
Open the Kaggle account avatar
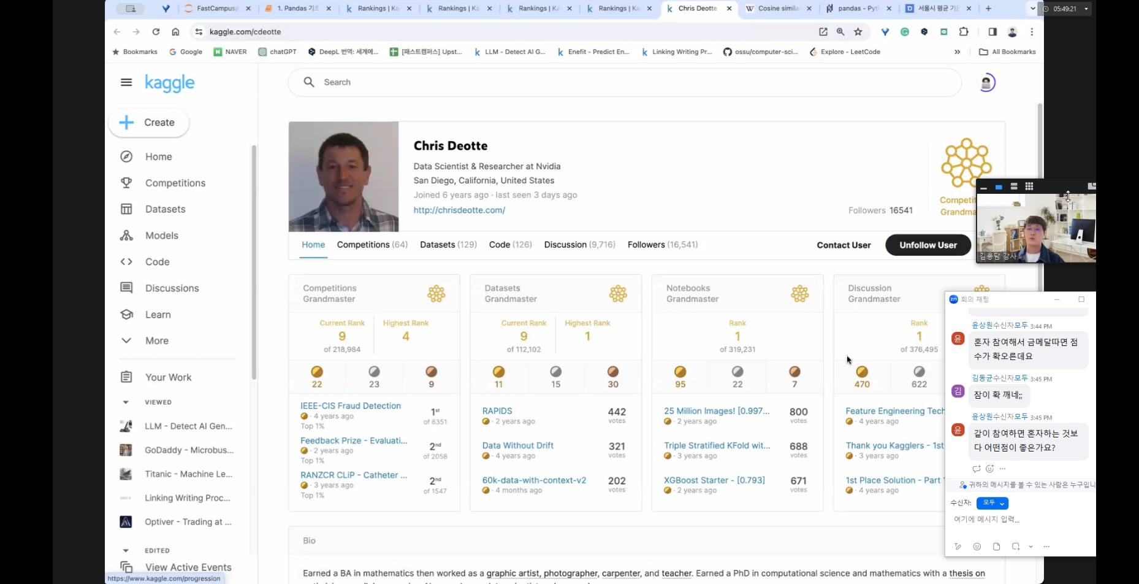986,82
